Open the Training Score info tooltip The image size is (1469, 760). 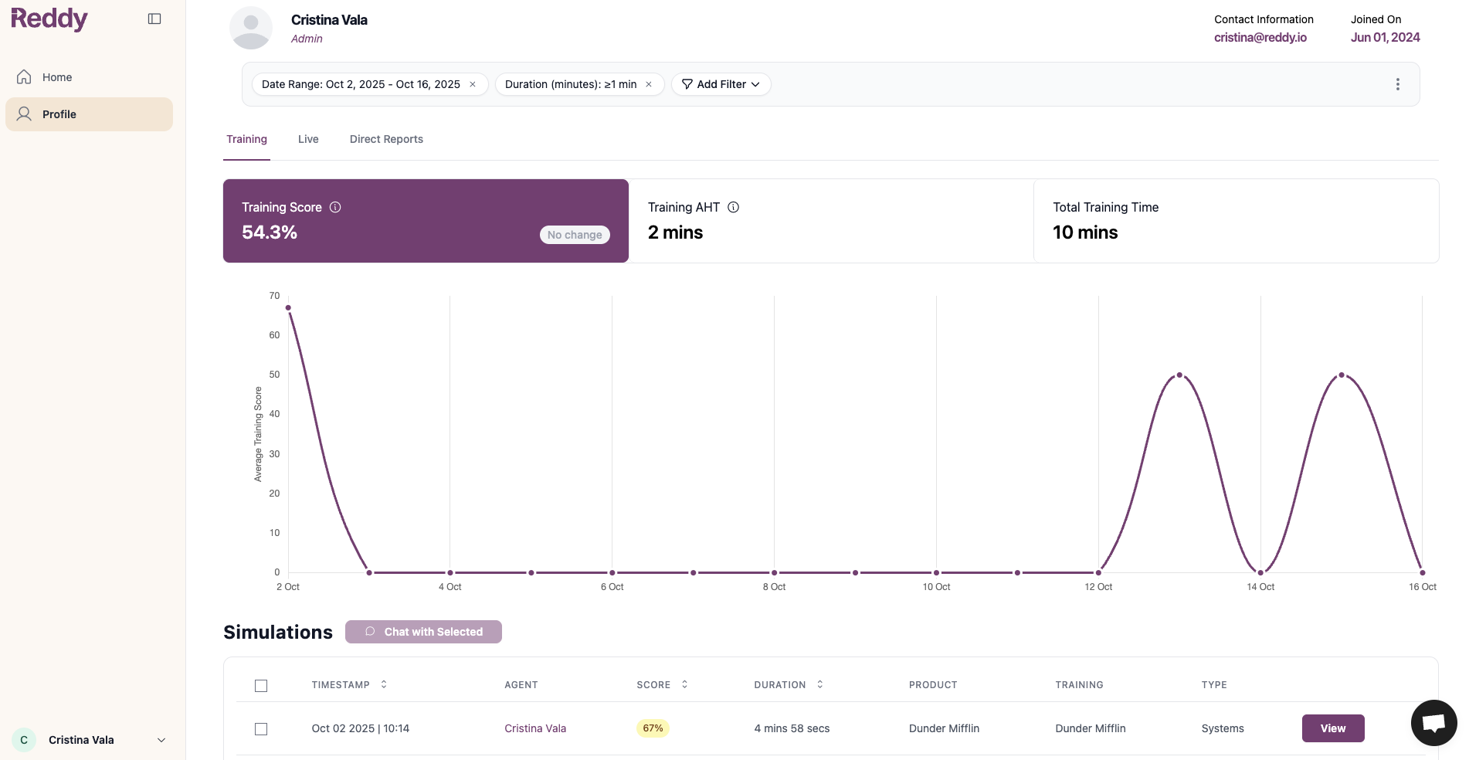click(335, 207)
